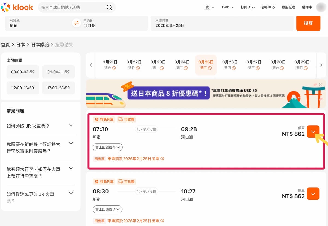Click 1小時57分鐘 duration label

point(147,191)
